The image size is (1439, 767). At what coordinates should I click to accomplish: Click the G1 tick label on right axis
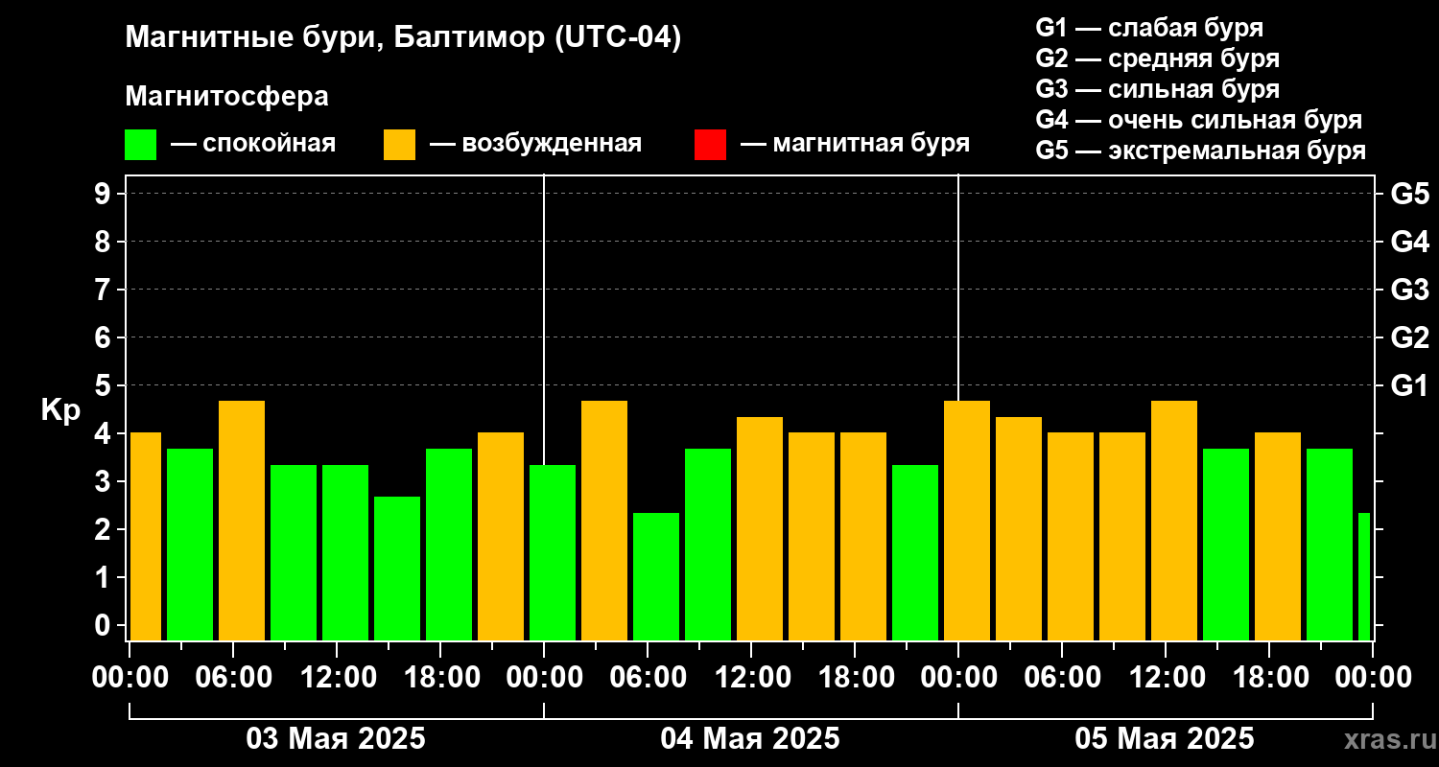click(x=1409, y=385)
